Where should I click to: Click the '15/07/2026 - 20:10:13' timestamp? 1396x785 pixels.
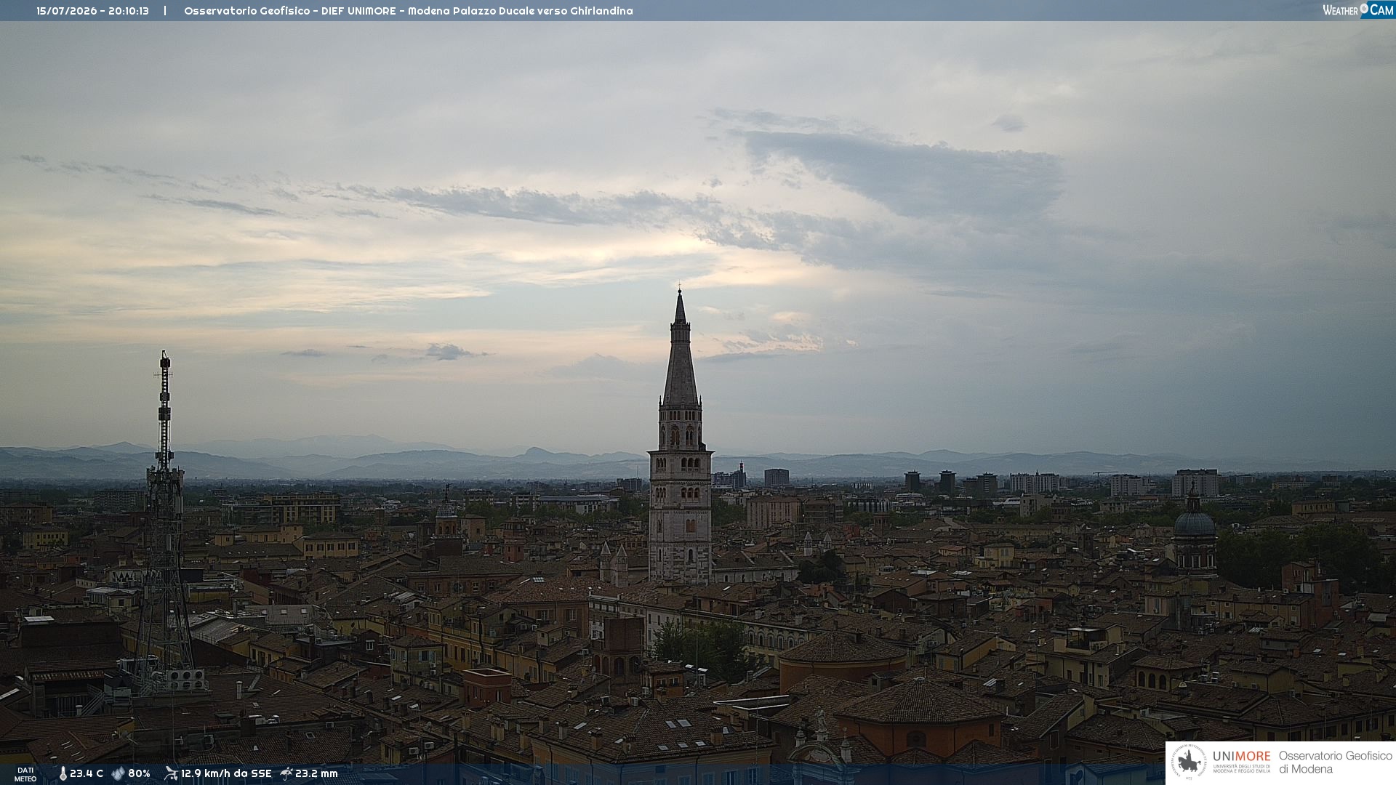click(x=93, y=11)
